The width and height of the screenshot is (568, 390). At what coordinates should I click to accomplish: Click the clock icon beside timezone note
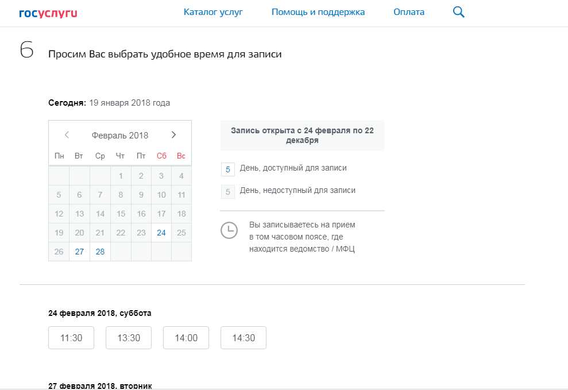point(229,230)
